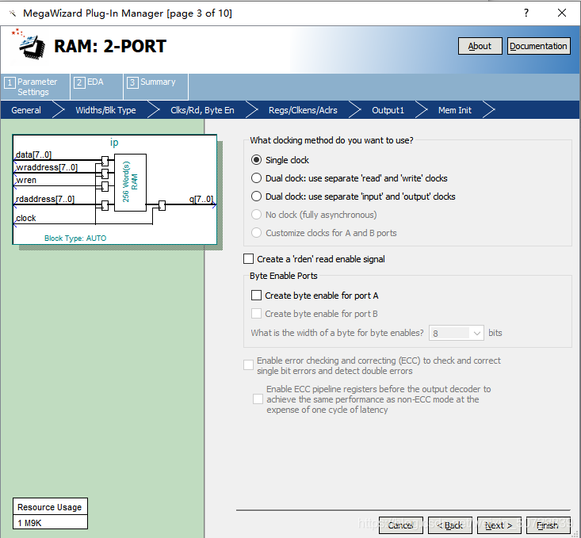Image resolution: width=581 pixels, height=538 pixels.
Task: Check Create byte enable for port A
Action: click(256, 296)
